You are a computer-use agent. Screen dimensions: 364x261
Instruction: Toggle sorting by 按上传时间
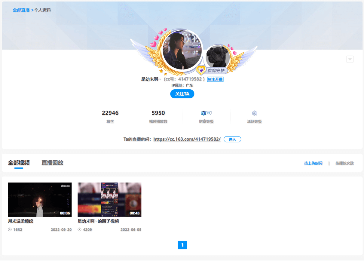[313, 163]
